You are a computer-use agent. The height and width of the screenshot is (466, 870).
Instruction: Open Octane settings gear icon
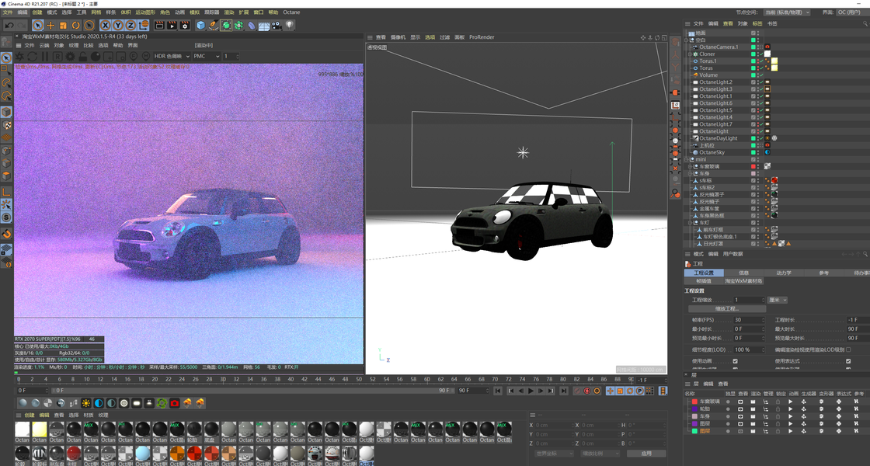pos(71,56)
